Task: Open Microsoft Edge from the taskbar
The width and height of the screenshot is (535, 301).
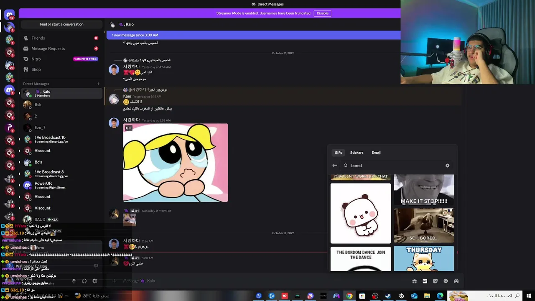Action: [440, 296]
